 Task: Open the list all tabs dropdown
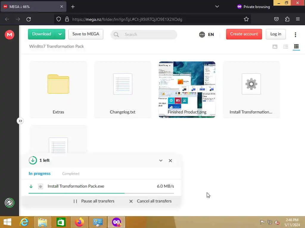tap(217, 7)
